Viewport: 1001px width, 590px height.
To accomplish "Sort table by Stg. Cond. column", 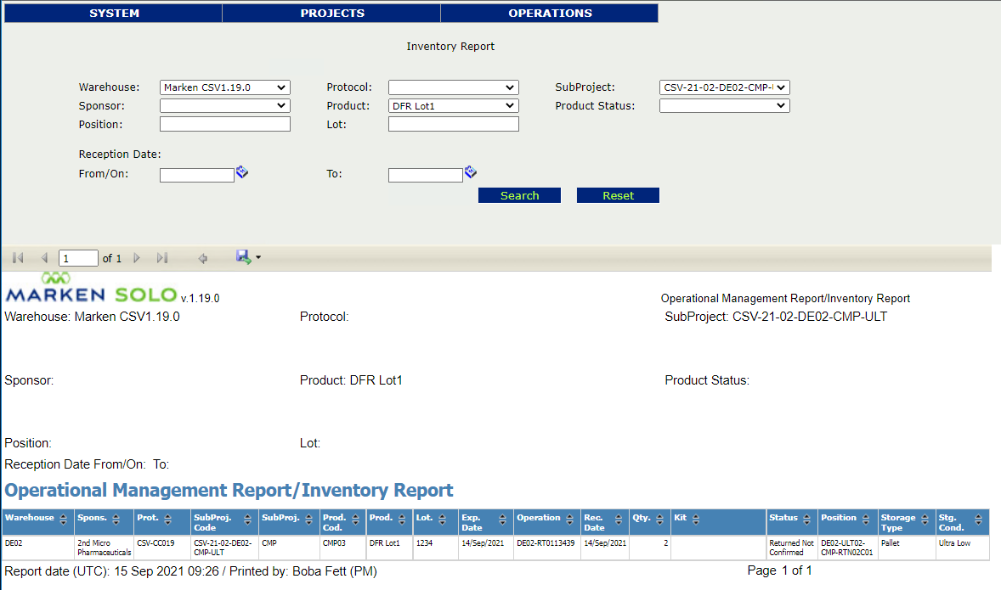I will pos(978,520).
